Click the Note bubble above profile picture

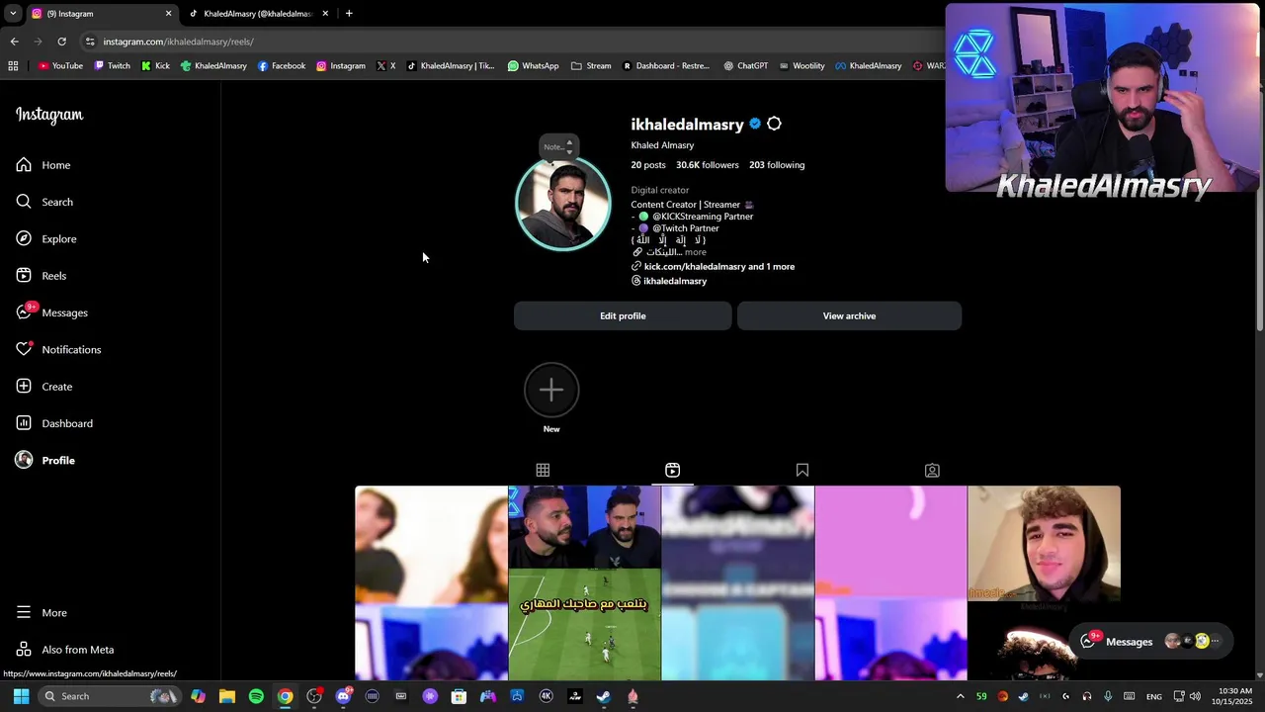point(558,146)
